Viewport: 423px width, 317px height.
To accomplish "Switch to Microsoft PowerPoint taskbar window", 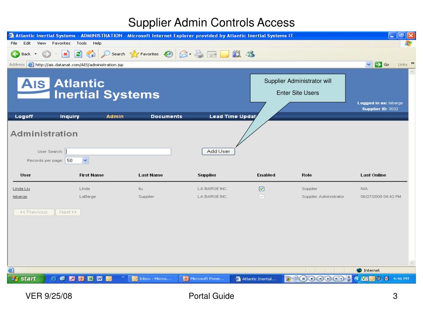I will pyautogui.click(x=205, y=279).
